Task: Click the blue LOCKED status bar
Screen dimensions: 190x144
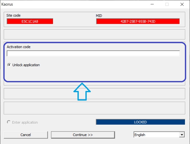Action: tap(140, 122)
